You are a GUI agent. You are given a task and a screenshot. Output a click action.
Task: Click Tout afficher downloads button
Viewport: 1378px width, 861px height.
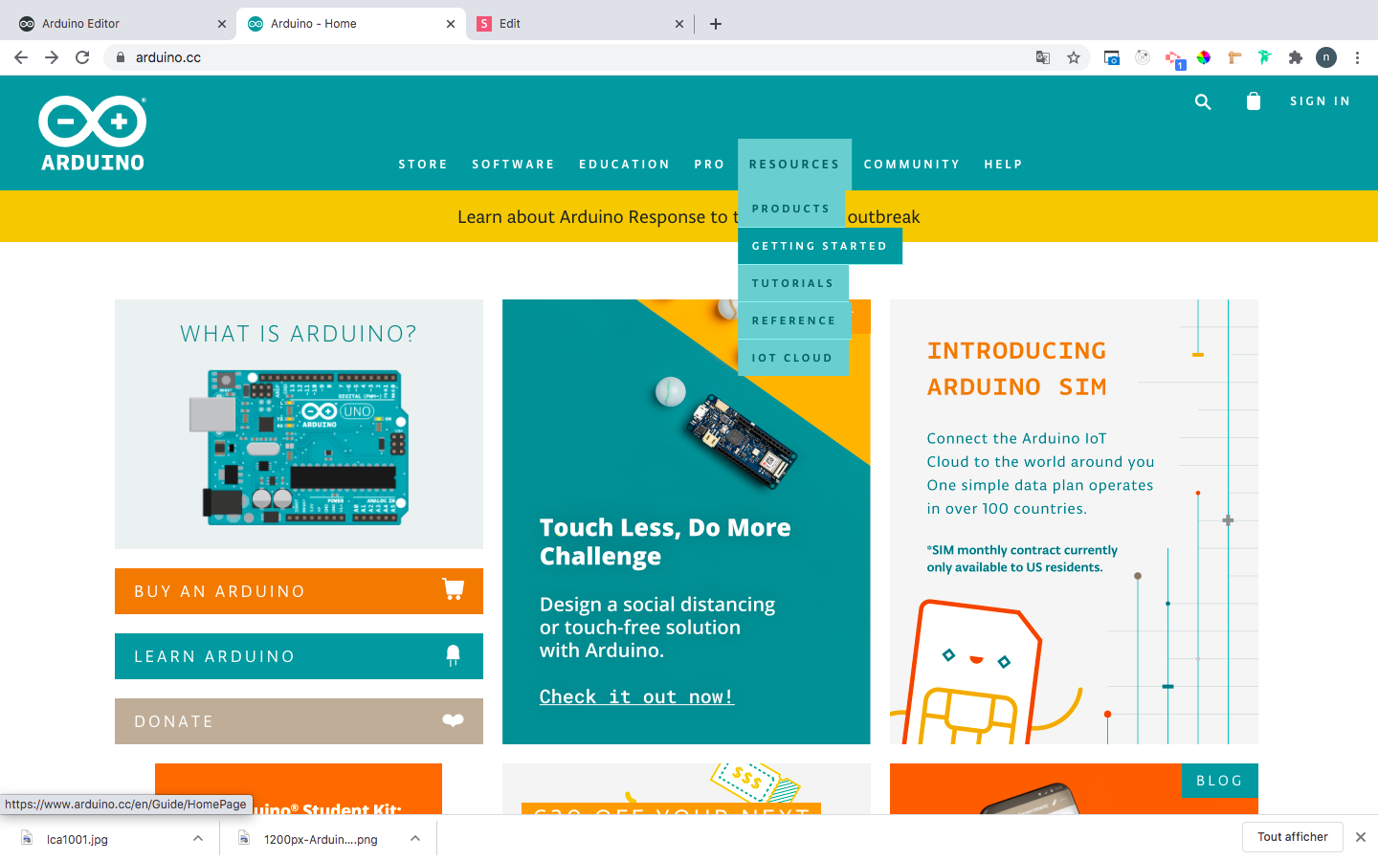coord(1293,837)
